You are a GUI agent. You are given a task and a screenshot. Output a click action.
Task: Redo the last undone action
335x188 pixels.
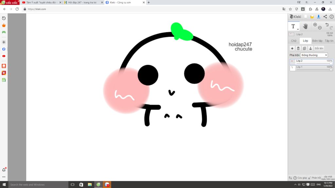331,28
